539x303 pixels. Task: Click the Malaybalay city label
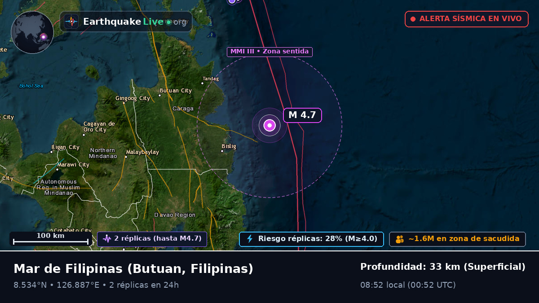click(142, 152)
